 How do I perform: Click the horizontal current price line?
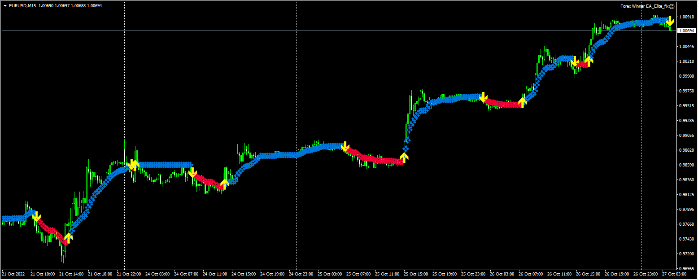314,31
